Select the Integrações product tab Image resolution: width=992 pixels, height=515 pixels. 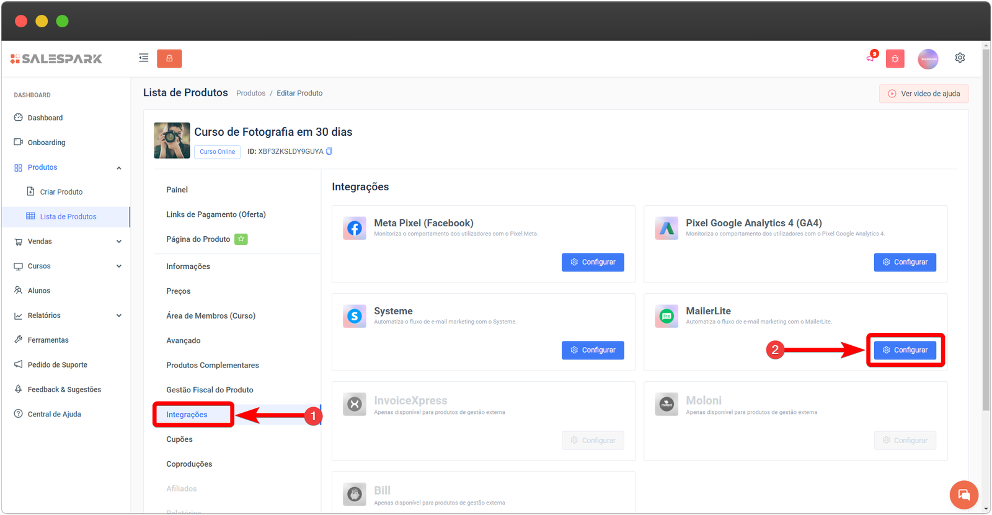(187, 415)
